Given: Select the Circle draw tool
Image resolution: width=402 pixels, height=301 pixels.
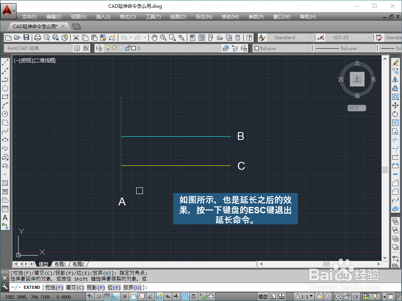Looking at the screenshot, I should pos(5,114).
